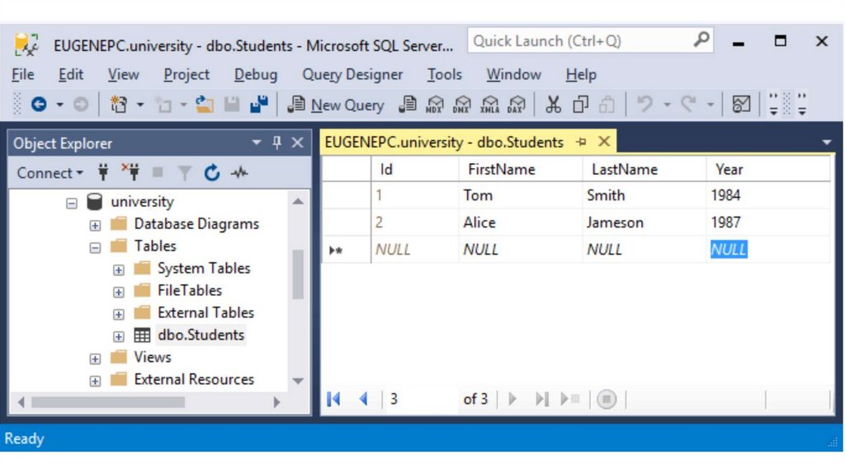This screenshot has height=473, width=845.
Task: Click the Cut scissors icon
Action: pos(553,104)
